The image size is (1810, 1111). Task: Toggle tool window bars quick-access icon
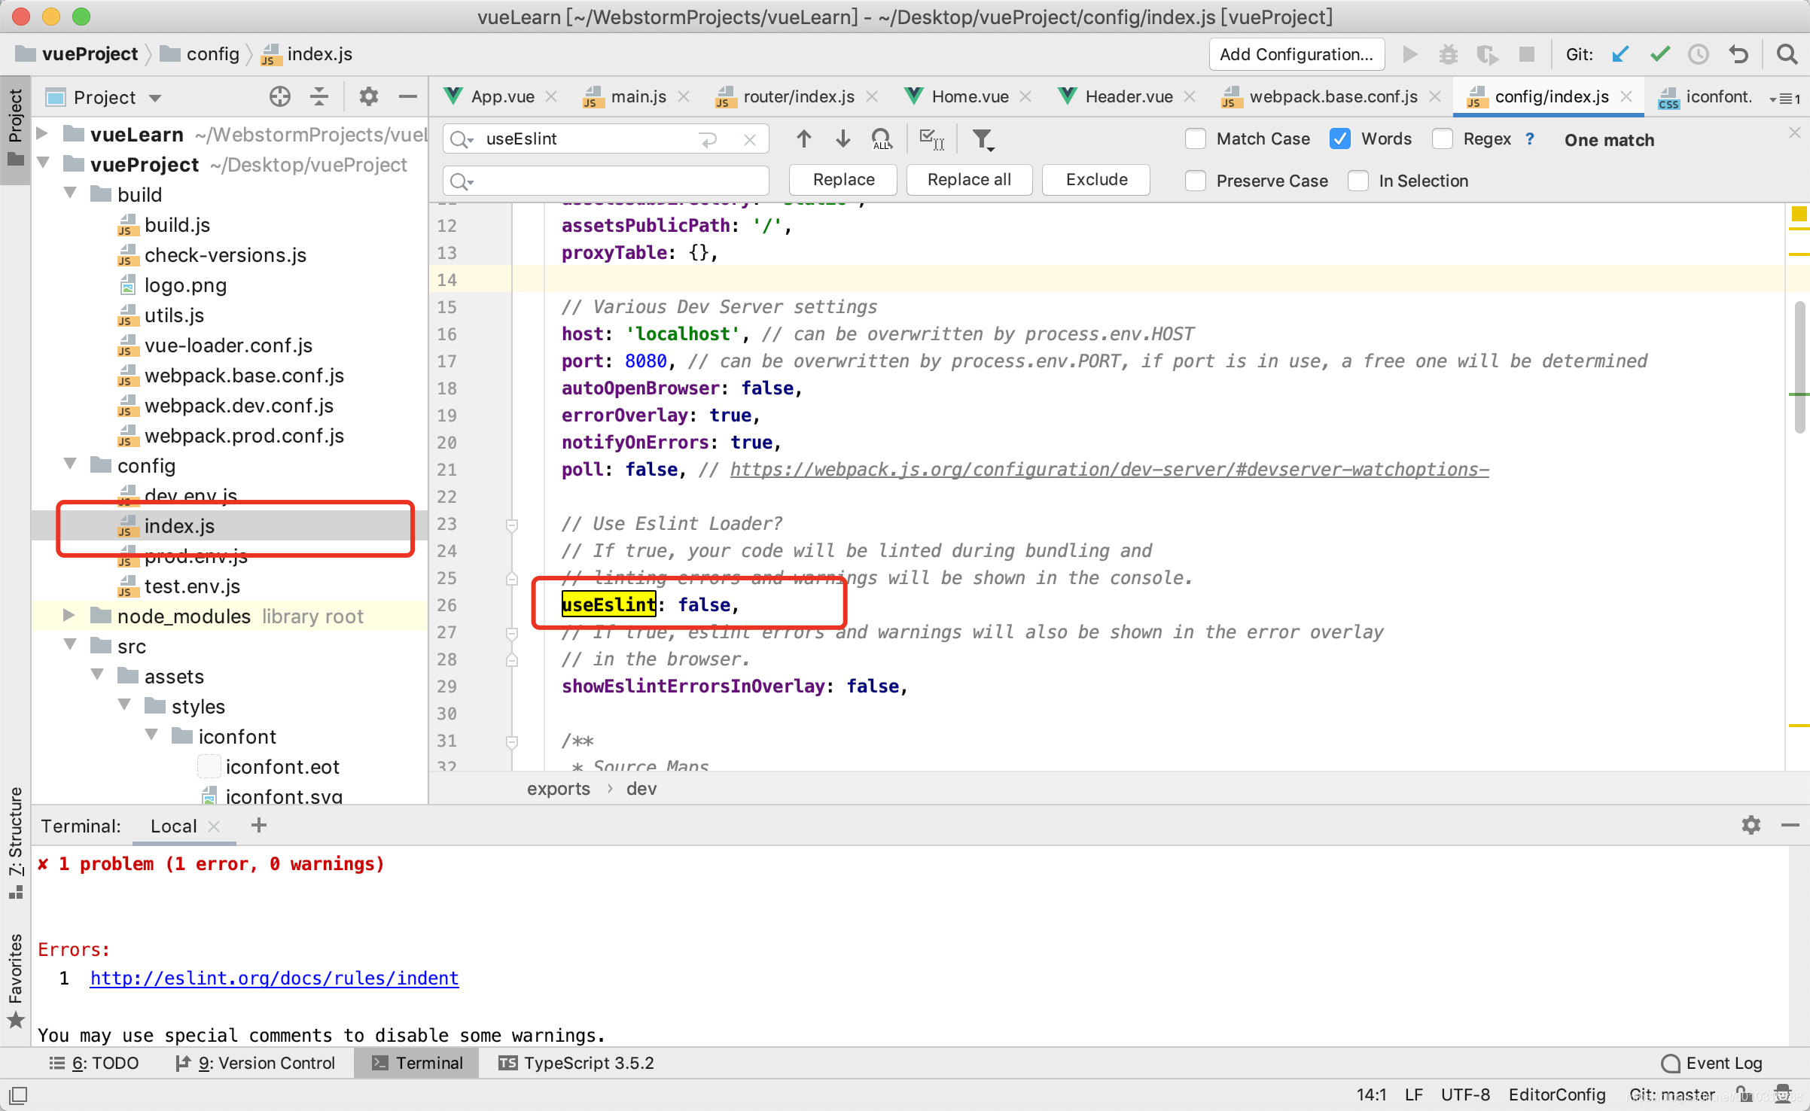click(18, 1095)
